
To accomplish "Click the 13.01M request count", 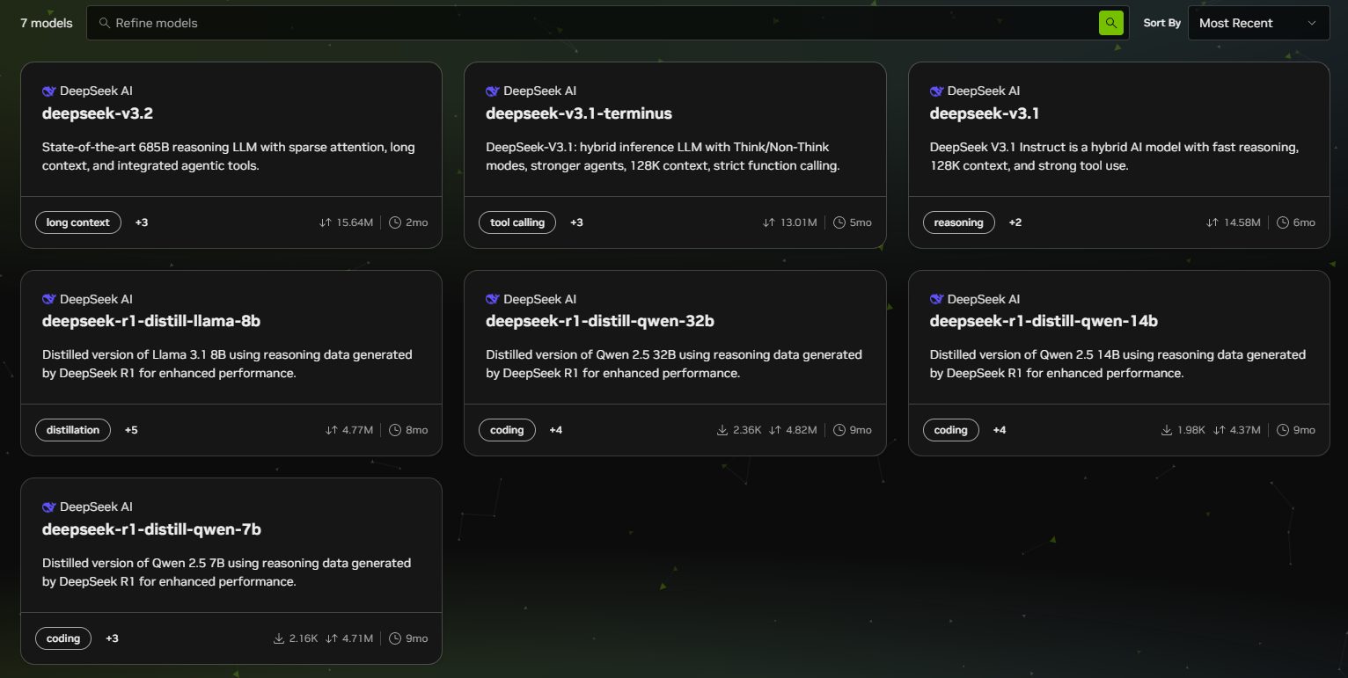I will coord(799,222).
